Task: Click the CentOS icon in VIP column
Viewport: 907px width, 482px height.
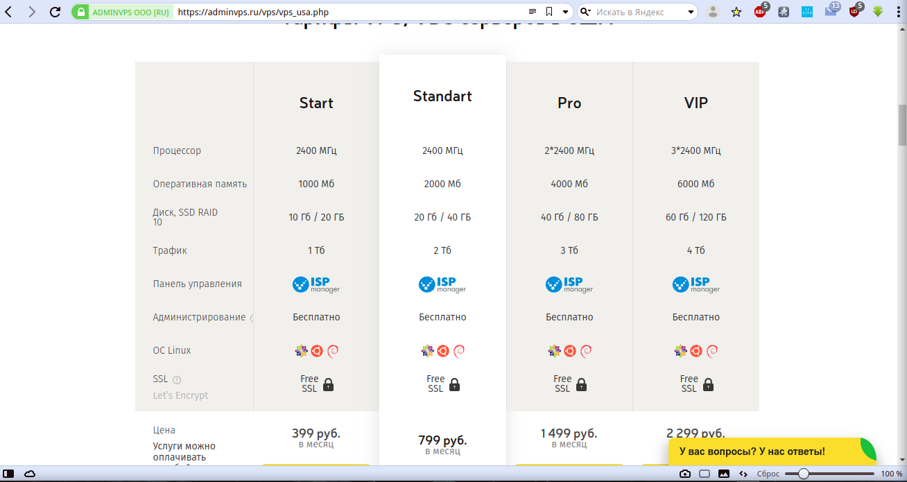Action: pyautogui.click(x=681, y=351)
